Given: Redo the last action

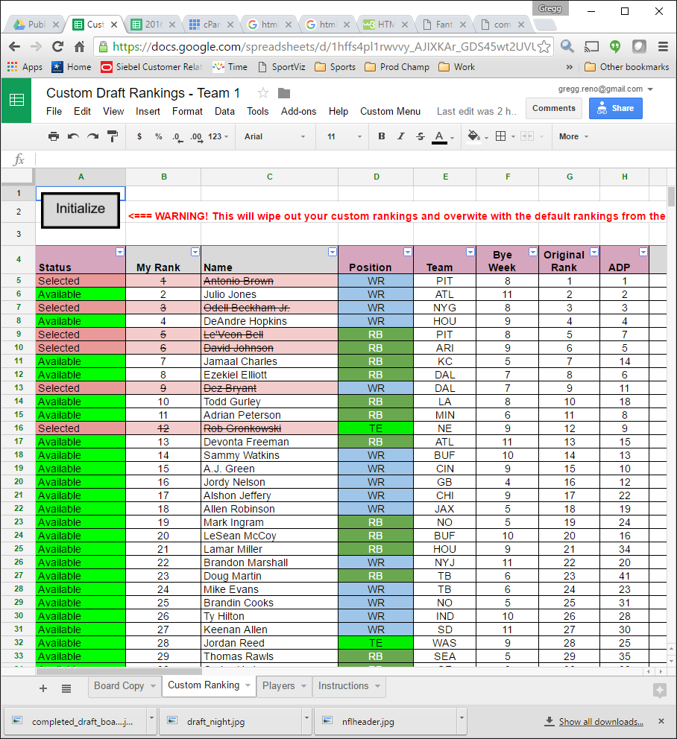Looking at the screenshot, I should (93, 136).
